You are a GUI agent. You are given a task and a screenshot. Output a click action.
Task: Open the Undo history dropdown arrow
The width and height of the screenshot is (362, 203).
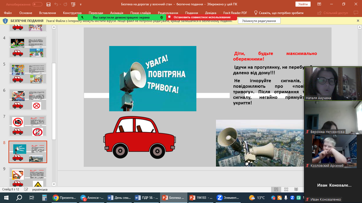(x=60, y=5)
